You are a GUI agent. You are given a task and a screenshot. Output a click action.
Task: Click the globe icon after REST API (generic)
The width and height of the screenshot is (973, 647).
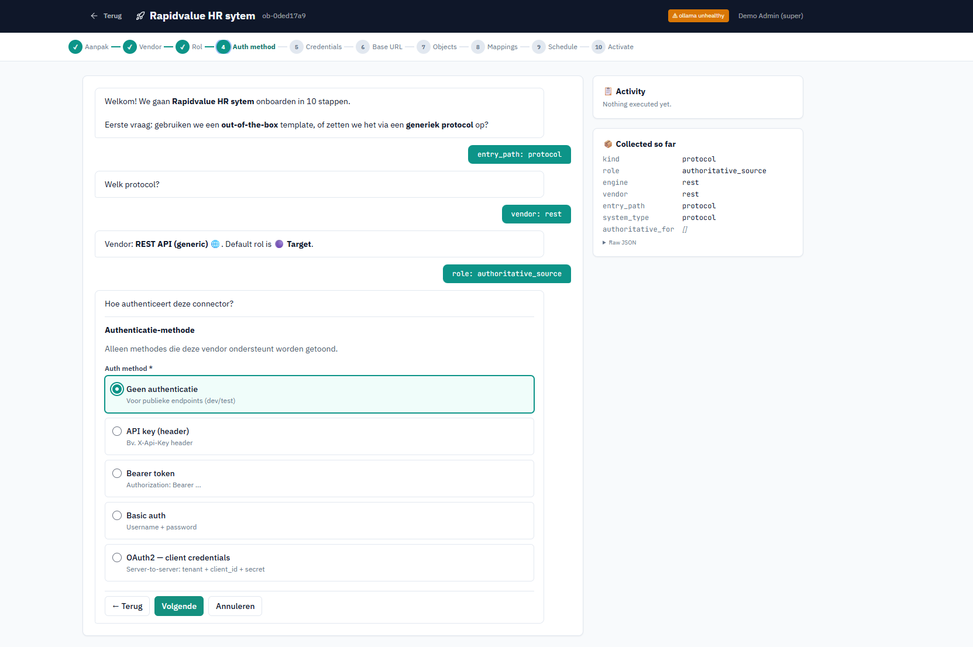[x=215, y=244]
